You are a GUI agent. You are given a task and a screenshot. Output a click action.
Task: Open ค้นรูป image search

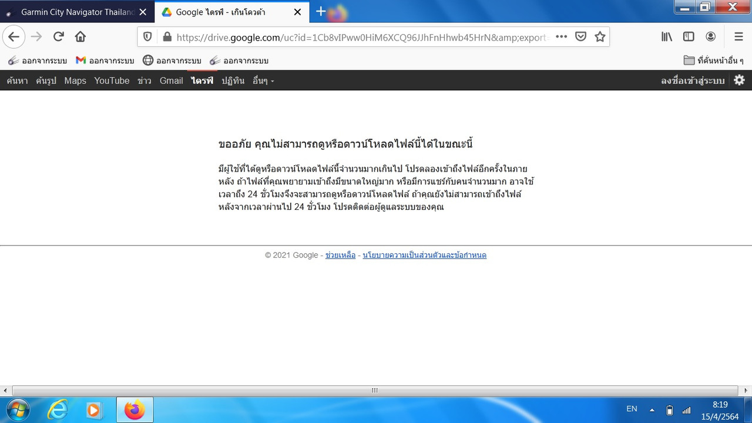click(x=46, y=80)
